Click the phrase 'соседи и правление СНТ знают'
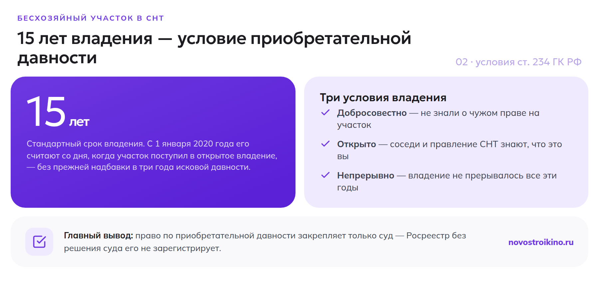Screen dimensions: 599x289 click(x=459, y=144)
